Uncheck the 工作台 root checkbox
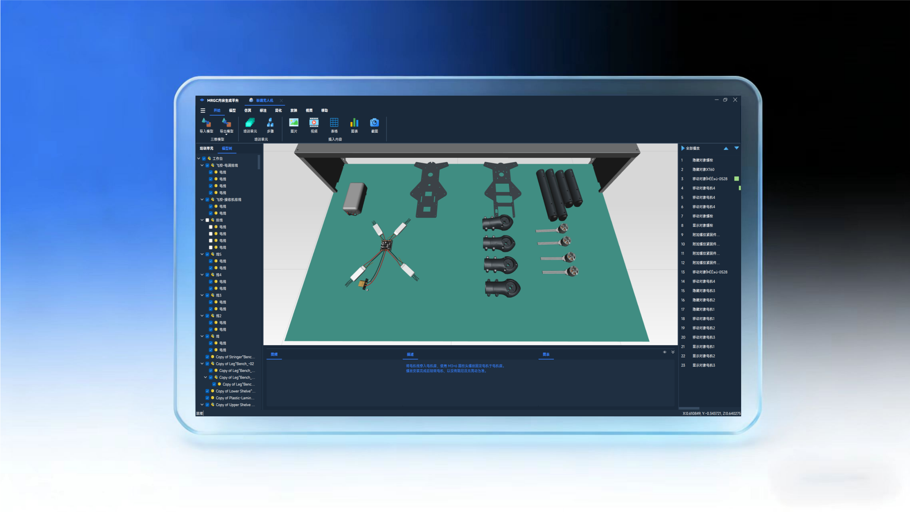The width and height of the screenshot is (910, 512). (204, 159)
